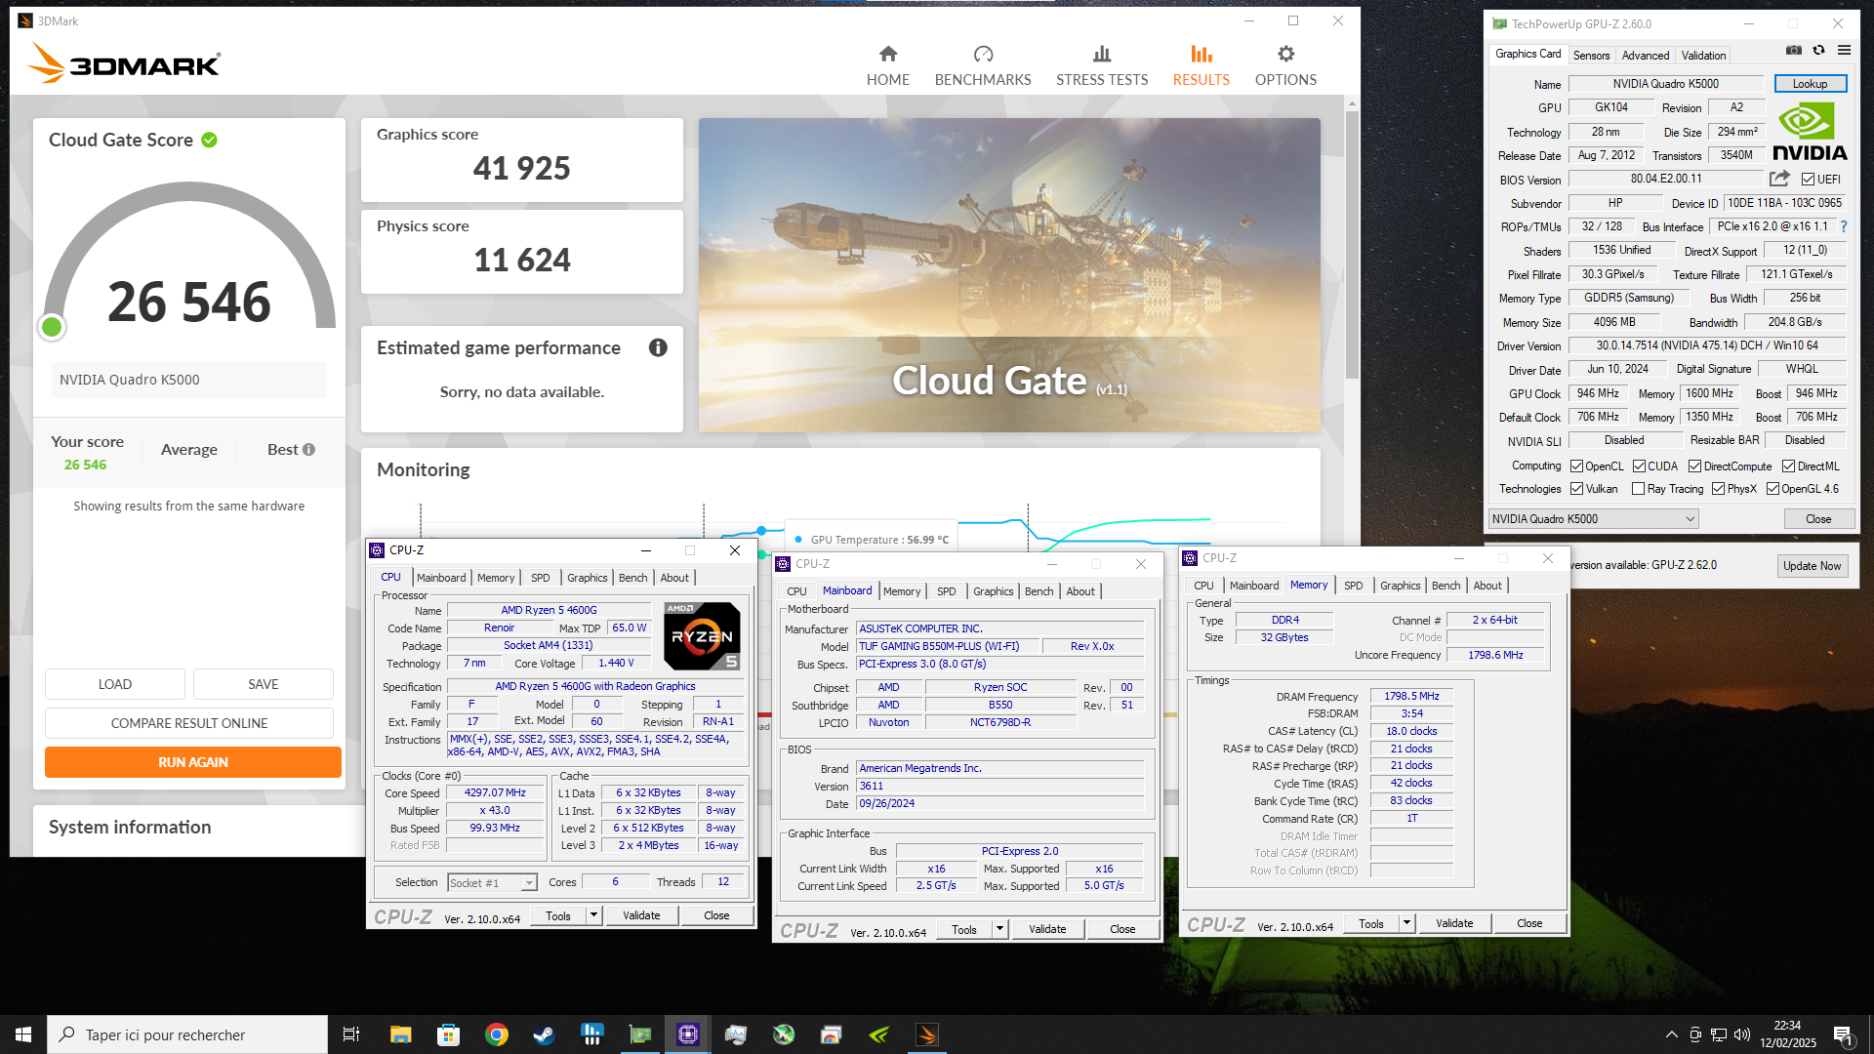
Task: Open the Socket #1 selection dropdown in CPU-Z
Action: pos(492,883)
